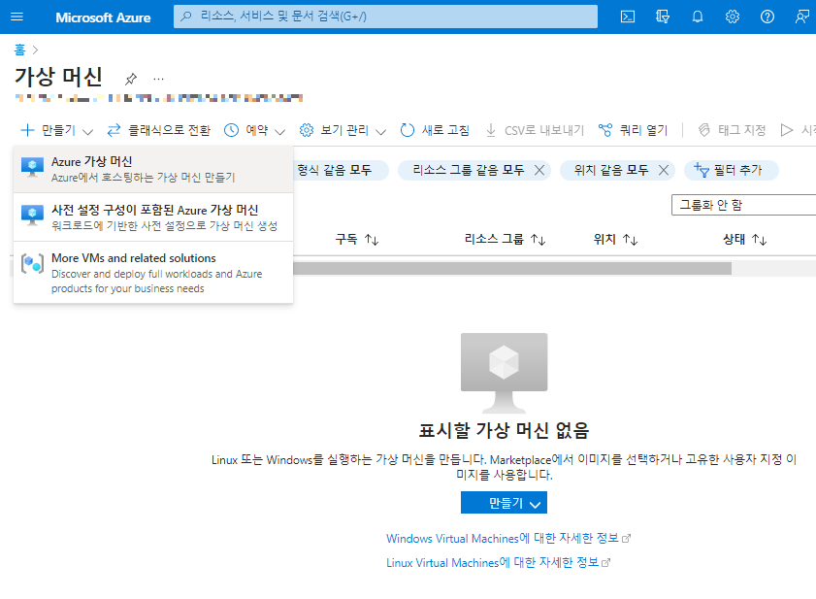
Task: Click the 필터 추가 funnel icon
Action: (x=701, y=169)
